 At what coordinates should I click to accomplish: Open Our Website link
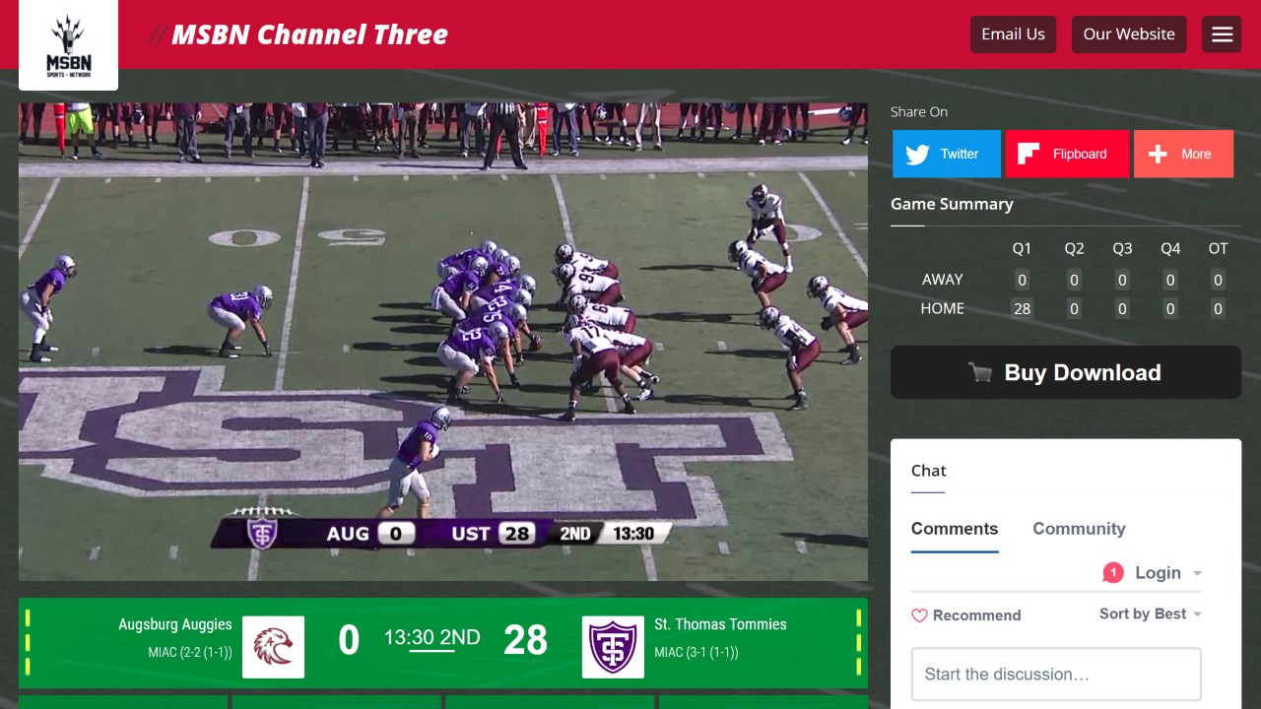tap(1129, 34)
